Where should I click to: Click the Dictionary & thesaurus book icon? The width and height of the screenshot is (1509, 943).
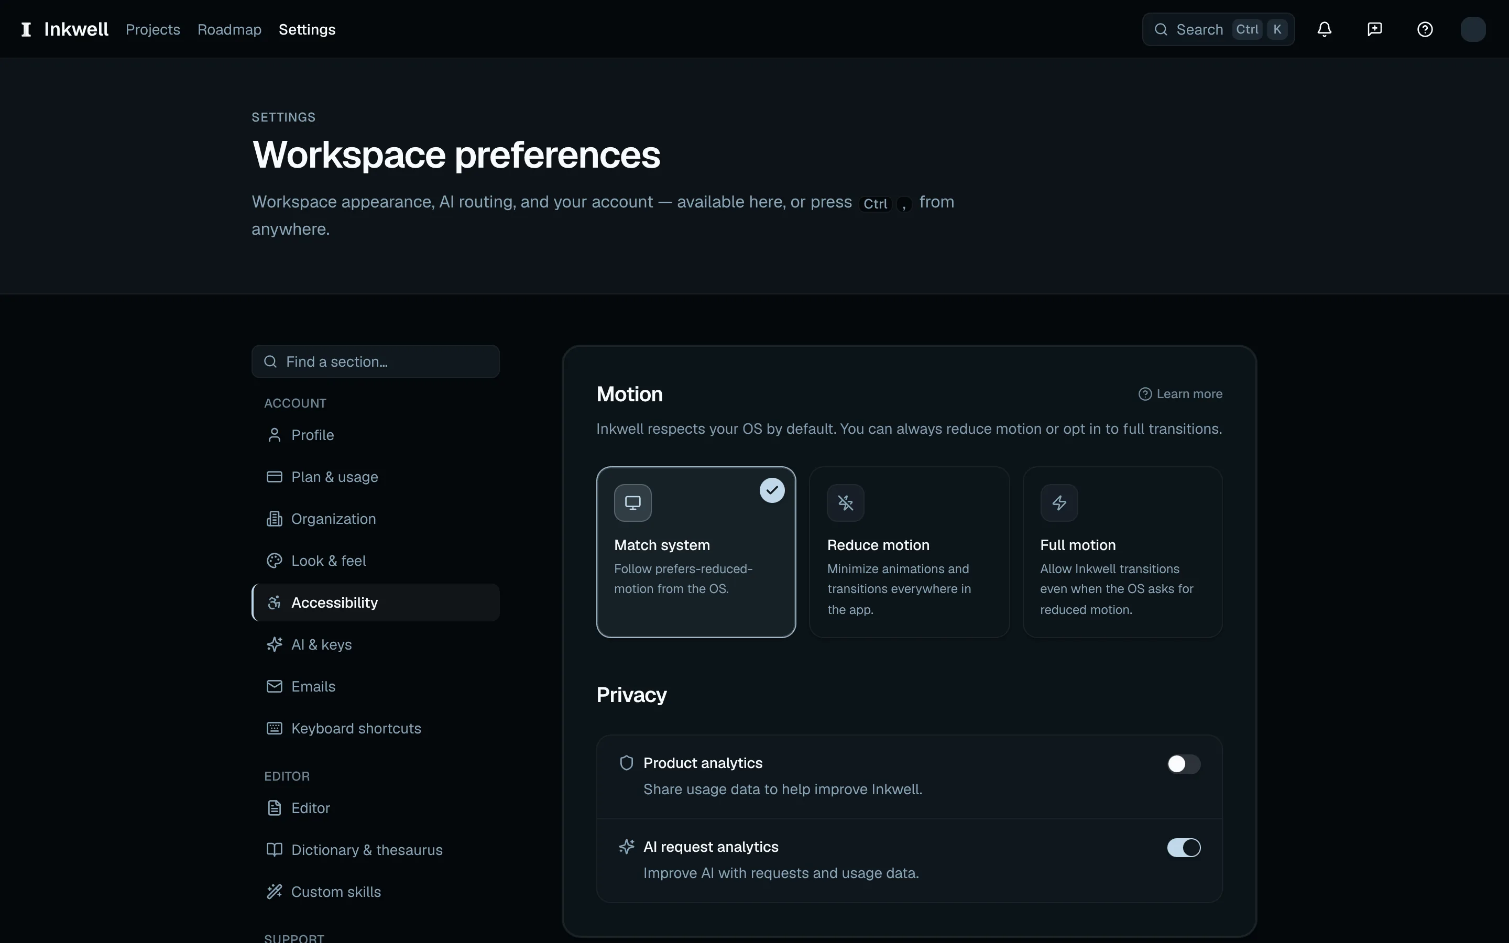click(x=275, y=849)
